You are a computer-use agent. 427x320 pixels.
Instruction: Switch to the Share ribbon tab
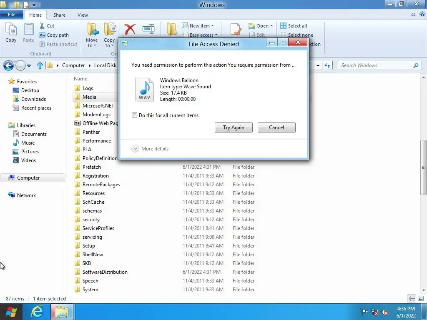(x=59, y=15)
